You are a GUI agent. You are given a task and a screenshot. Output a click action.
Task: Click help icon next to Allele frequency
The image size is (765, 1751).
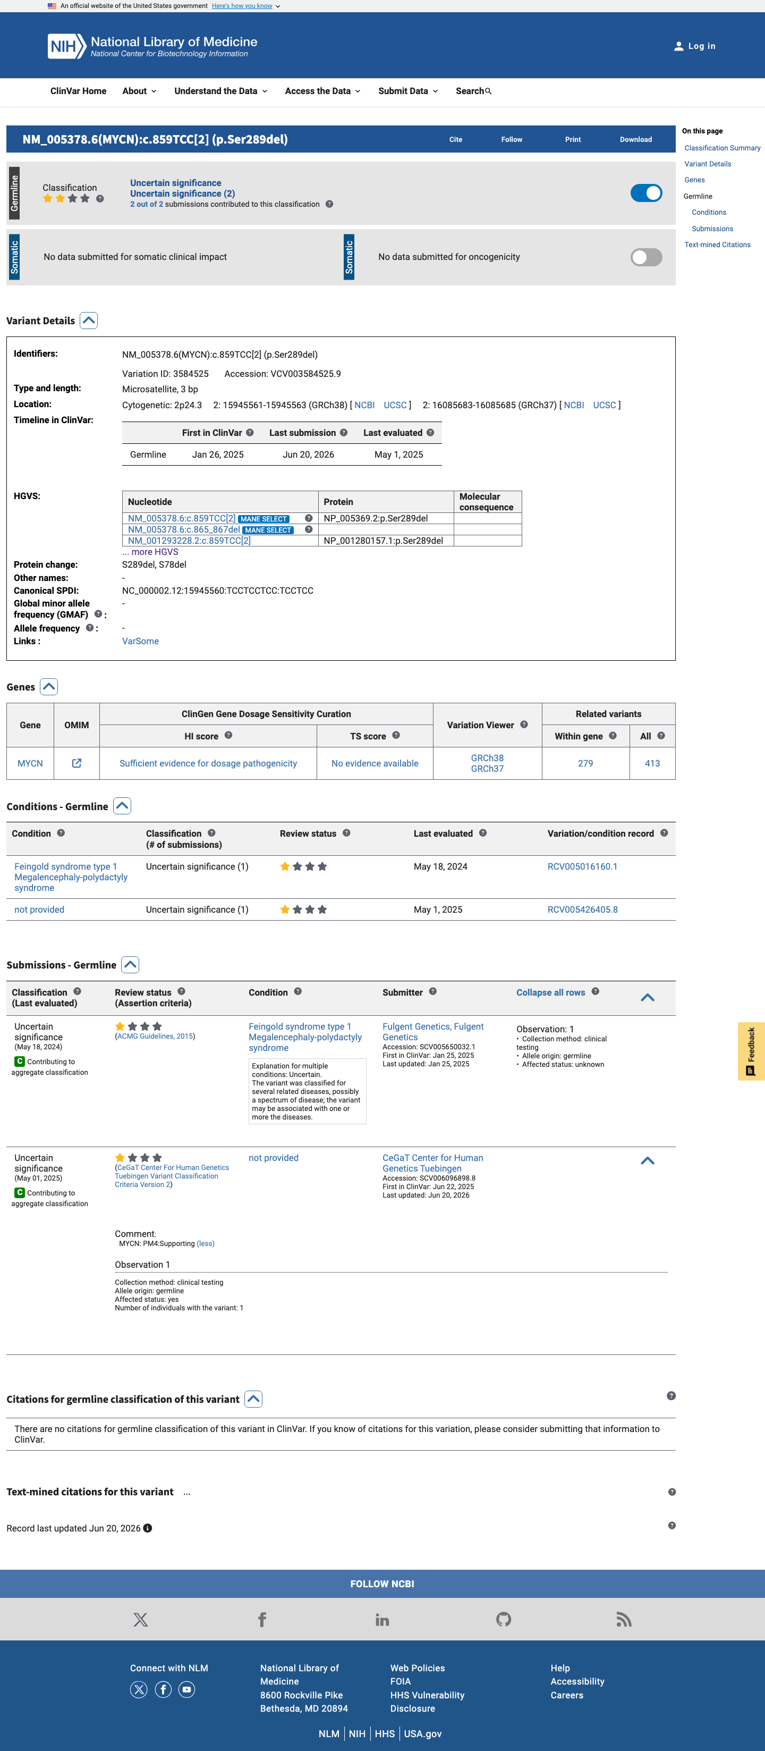(x=90, y=628)
